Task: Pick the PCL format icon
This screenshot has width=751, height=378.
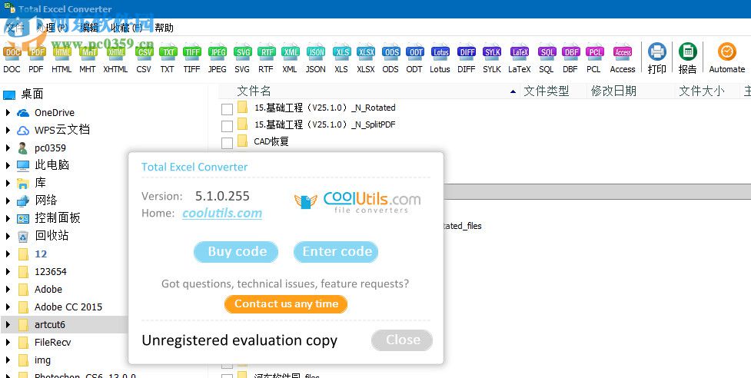Action: 594,53
